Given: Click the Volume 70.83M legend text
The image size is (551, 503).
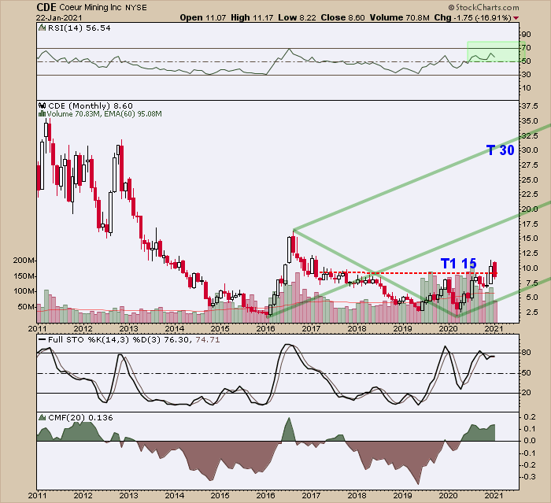Looking at the screenshot, I should 74,114.
